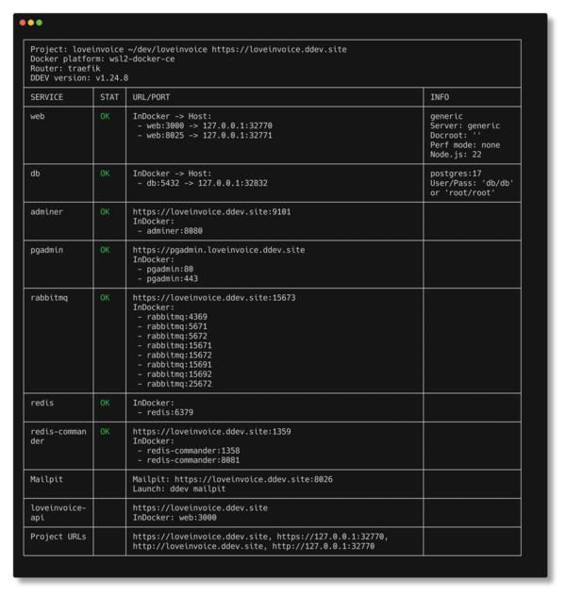Click the DDEV version: v1.24.8 line
The height and width of the screenshot is (596, 566).
79,78
